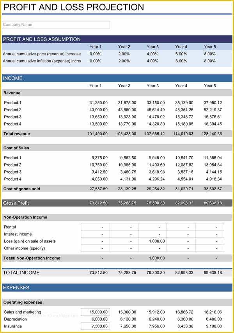Click the Rental row label

click(10, 227)
